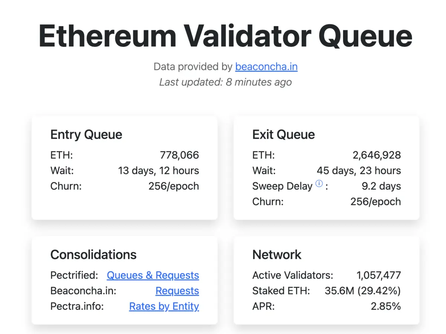Select the Entry Queue ETH value 778,066
This screenshot has height=334, width=446.
(x=179, y=155)
